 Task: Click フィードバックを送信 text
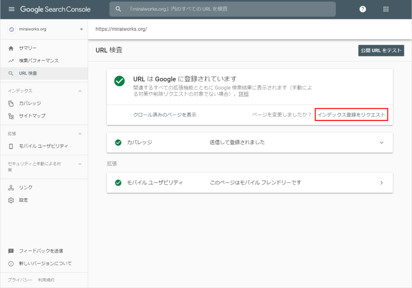pos(41,251)
